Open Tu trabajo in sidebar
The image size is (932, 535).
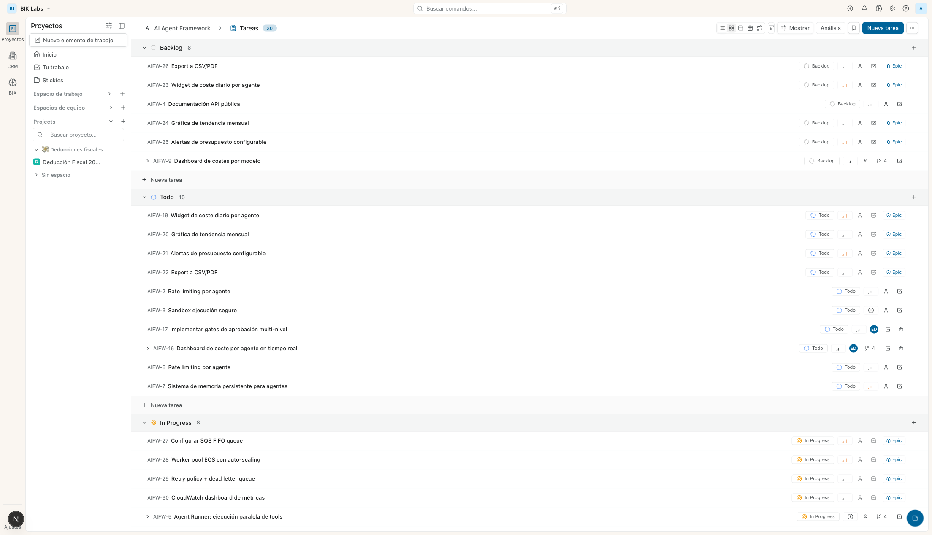click(55, 67)
